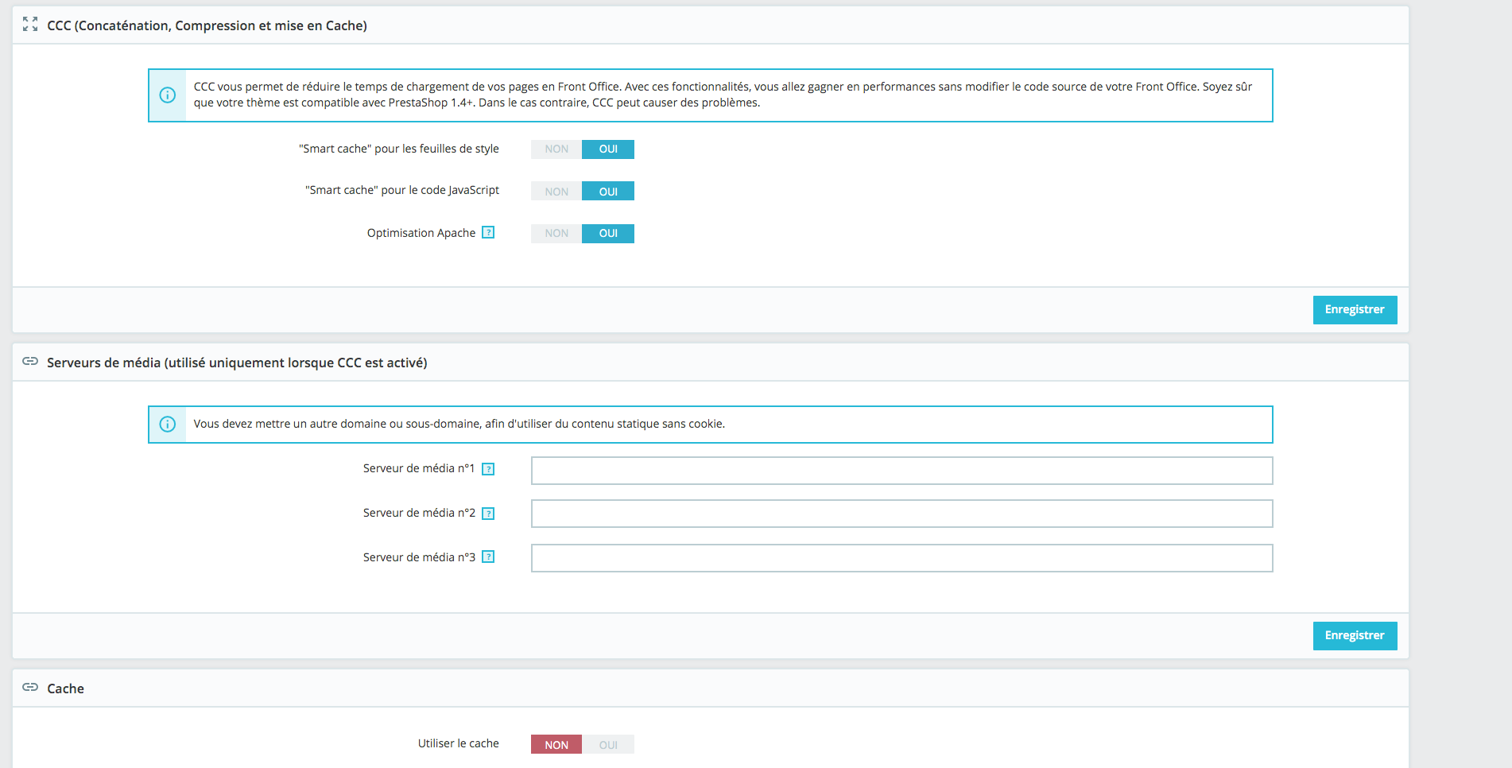The height and width of the screenshot is (768, 1512).
Task: Focus the Serveur de média n°1 field
Action: point(901,471)
